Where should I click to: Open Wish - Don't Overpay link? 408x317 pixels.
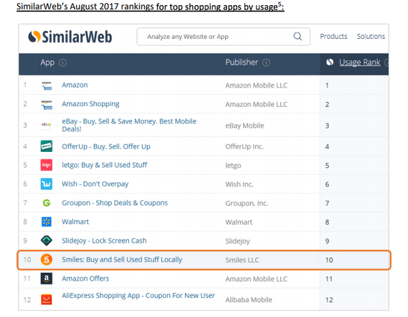click(95, 184)
